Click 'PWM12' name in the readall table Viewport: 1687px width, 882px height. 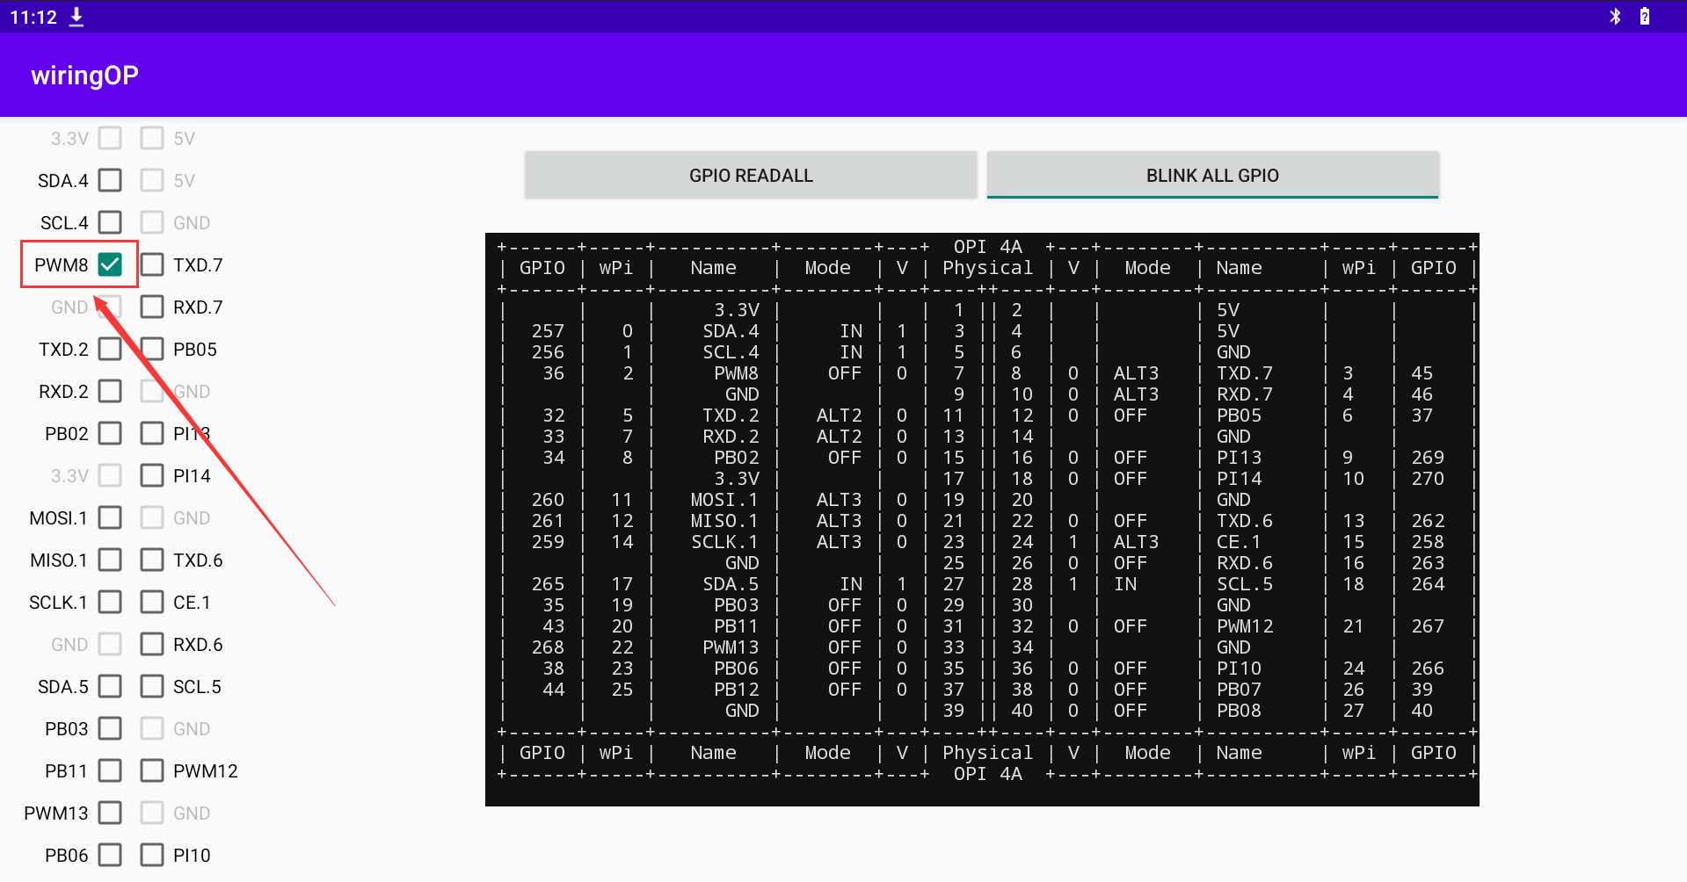coord(1245,626)
